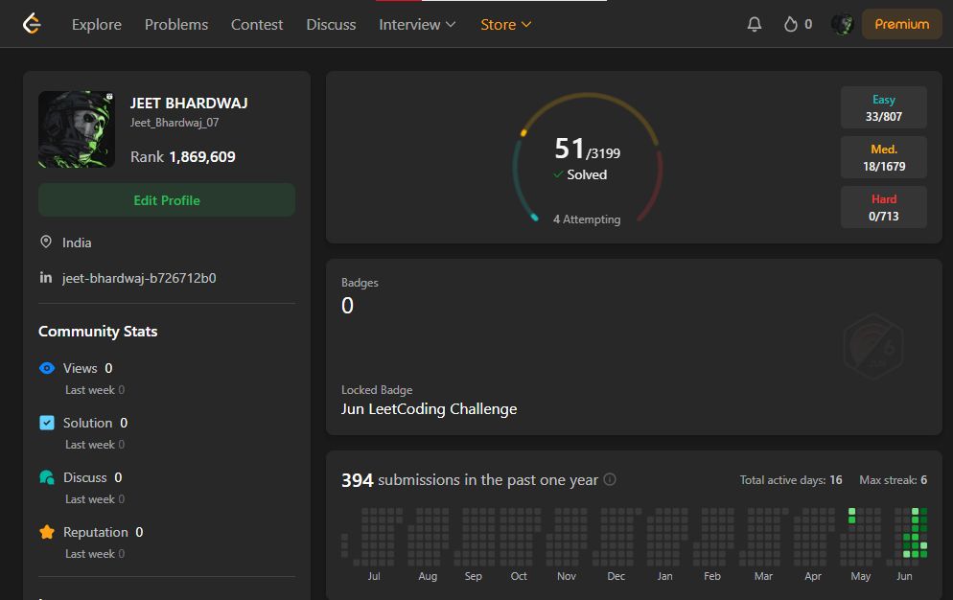Open the Explore section
Image resolution: width=953 pixels, height=600 pixels.
pyautogui.click(x=97, y=24)
